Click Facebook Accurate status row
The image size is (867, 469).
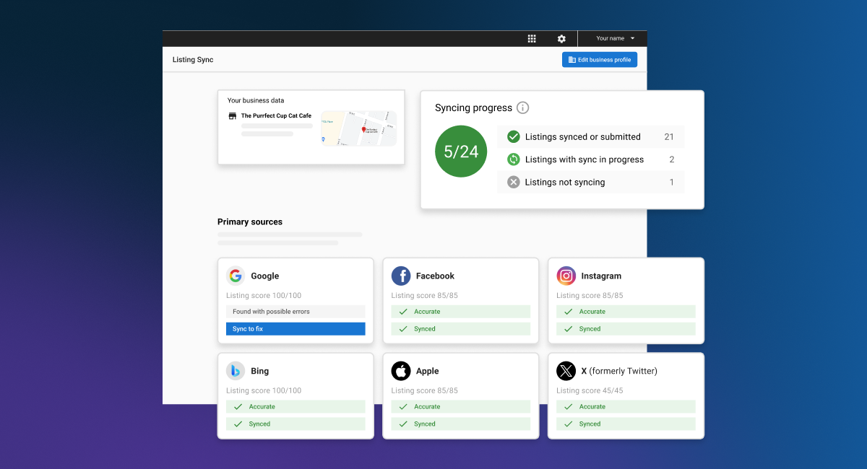(461, 312)
